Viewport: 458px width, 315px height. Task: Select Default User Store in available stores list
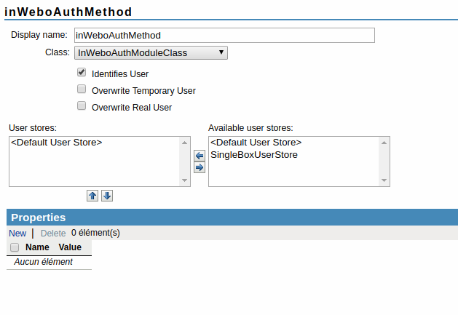256,143
